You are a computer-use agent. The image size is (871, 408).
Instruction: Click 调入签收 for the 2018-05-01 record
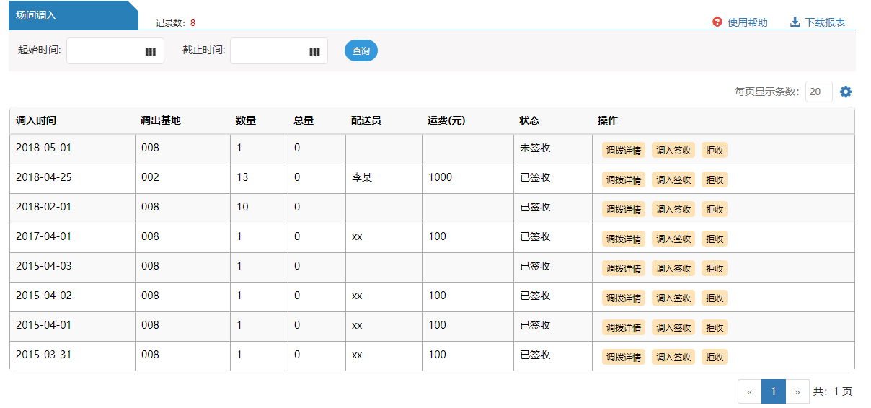point(673,150)
